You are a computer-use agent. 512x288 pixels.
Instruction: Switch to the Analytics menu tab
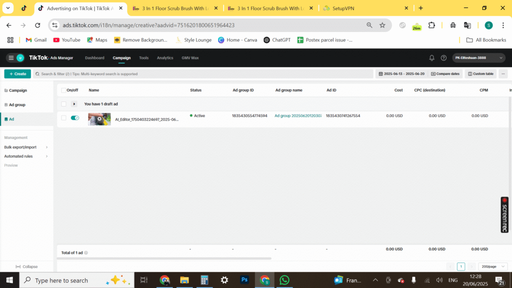click(165, 58)
